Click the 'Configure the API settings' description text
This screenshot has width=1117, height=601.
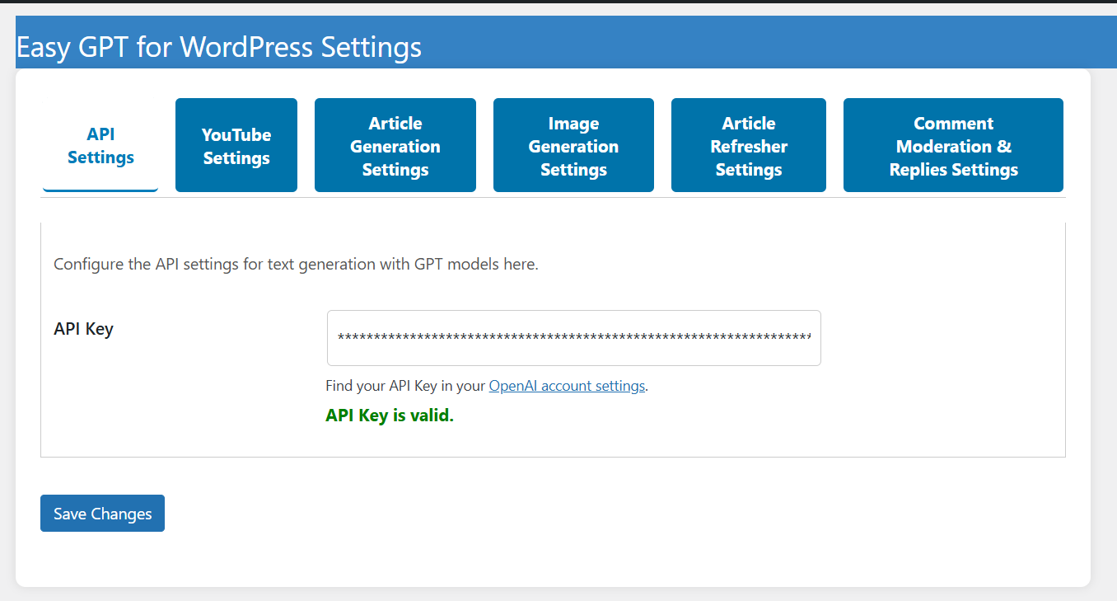click(x=296, y=265)
